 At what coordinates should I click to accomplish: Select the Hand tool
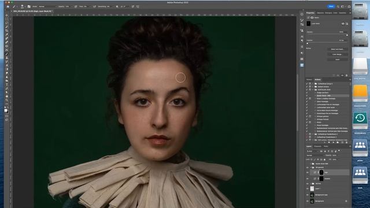tap(6, 96)
